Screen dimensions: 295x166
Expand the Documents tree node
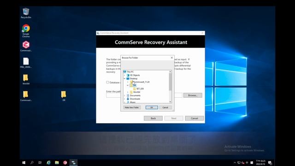(x=124, y=95)
